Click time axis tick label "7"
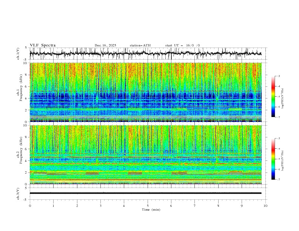 (195, 206)
